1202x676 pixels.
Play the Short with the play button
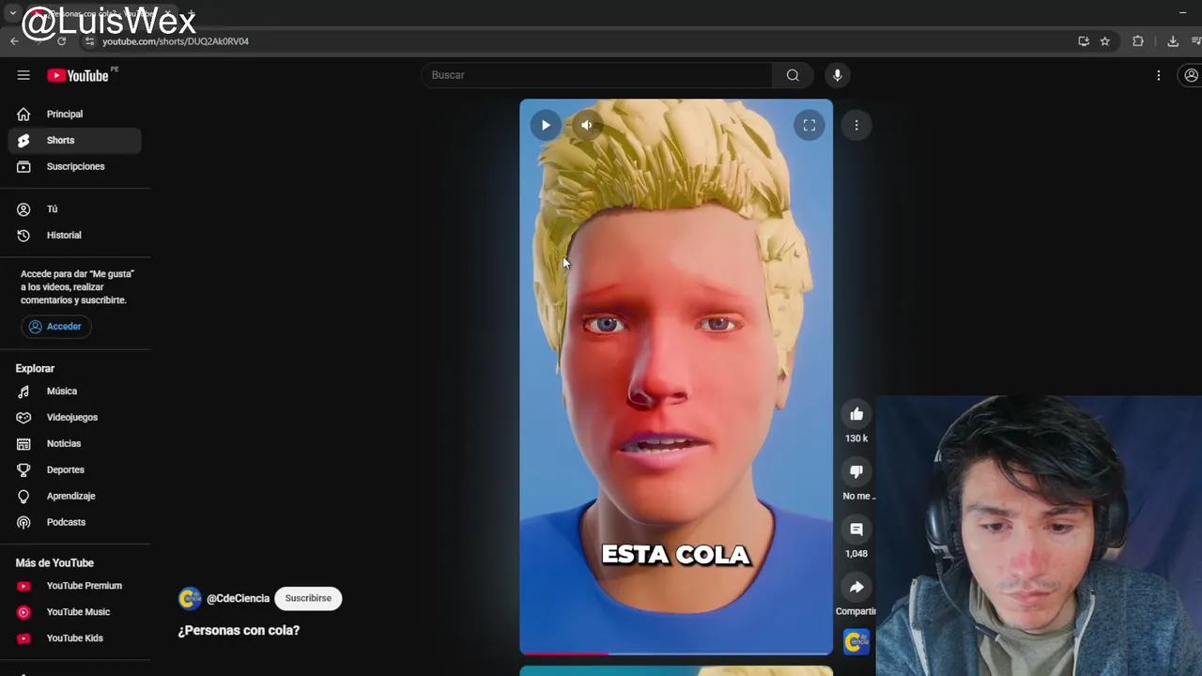(546, 125)
